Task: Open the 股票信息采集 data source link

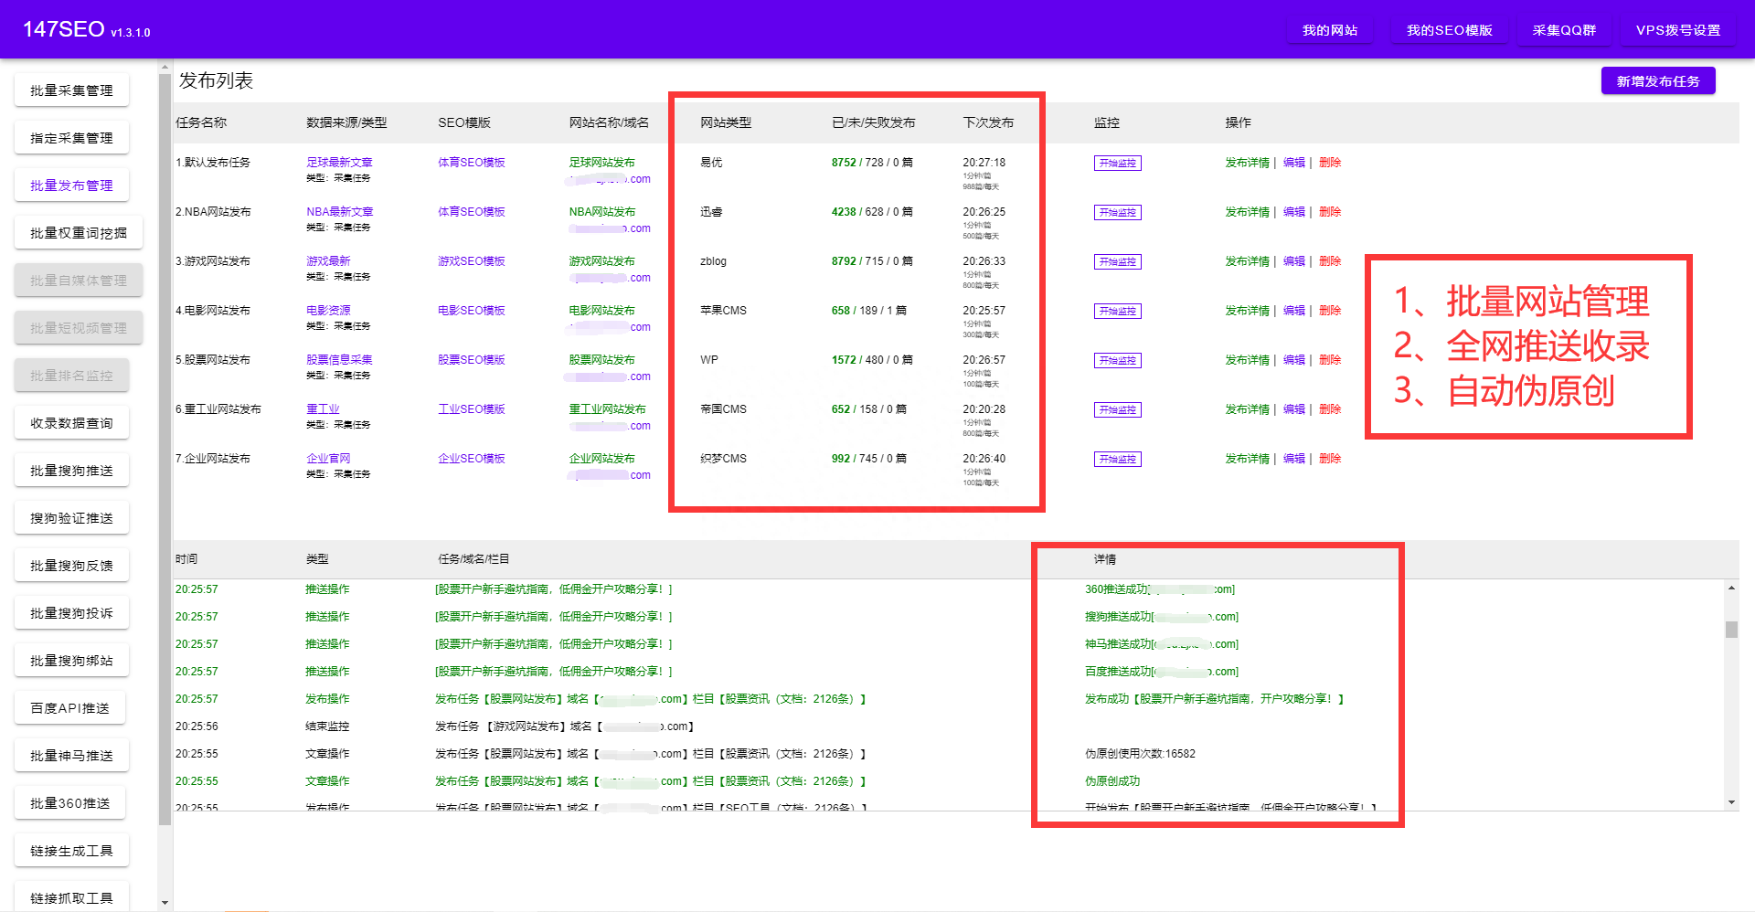Action: (339, 359)
